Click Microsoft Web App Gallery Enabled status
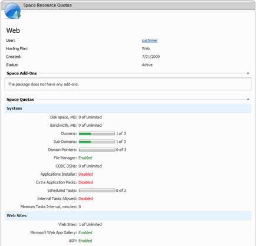Viewport: 256px width, 246px height. pyautogui.click(x=86, y=232)
